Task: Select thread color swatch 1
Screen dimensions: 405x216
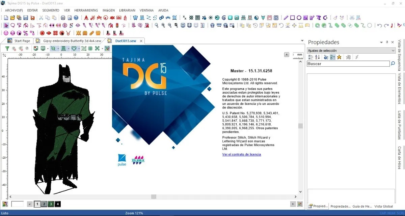Action: coord(37,204)
